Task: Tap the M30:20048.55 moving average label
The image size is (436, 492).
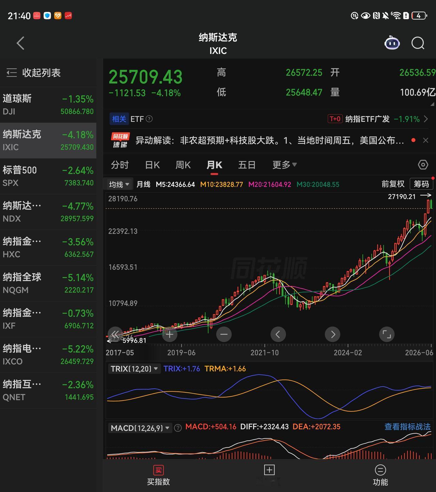Action: (x=318, y=185)
